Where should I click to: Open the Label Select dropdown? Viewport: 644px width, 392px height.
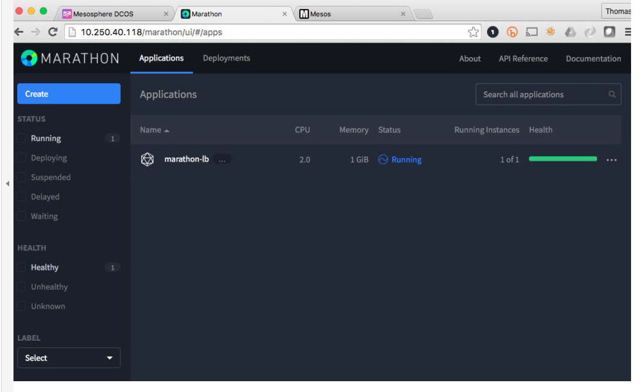tap(68, 358)
